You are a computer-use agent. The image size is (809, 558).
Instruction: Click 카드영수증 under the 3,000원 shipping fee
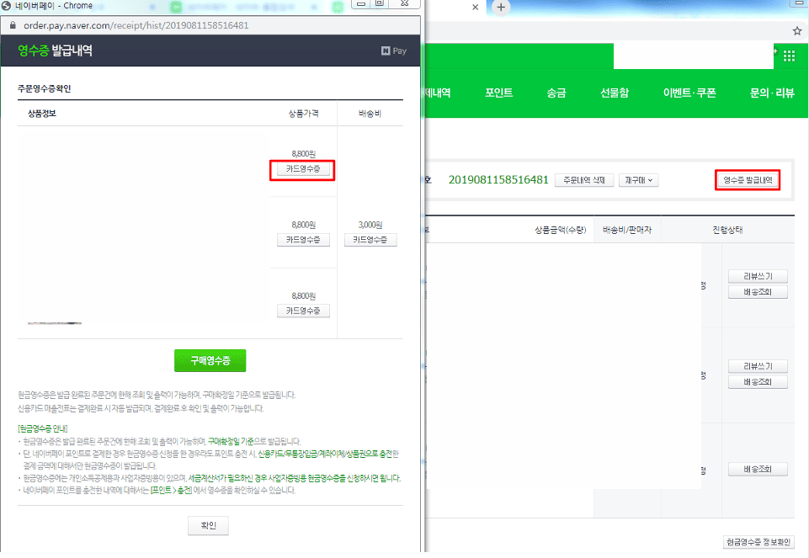click(x=370, y=240)
